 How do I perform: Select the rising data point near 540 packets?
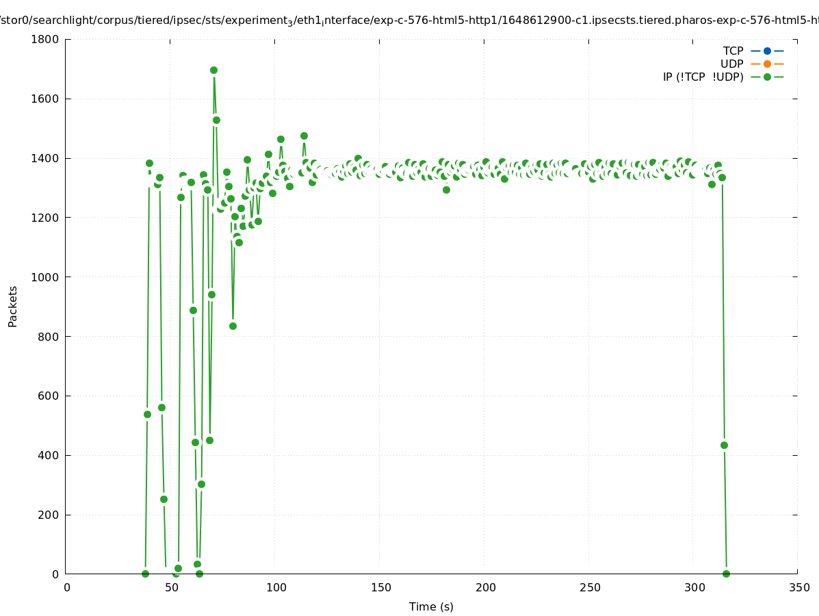(147, 414)
